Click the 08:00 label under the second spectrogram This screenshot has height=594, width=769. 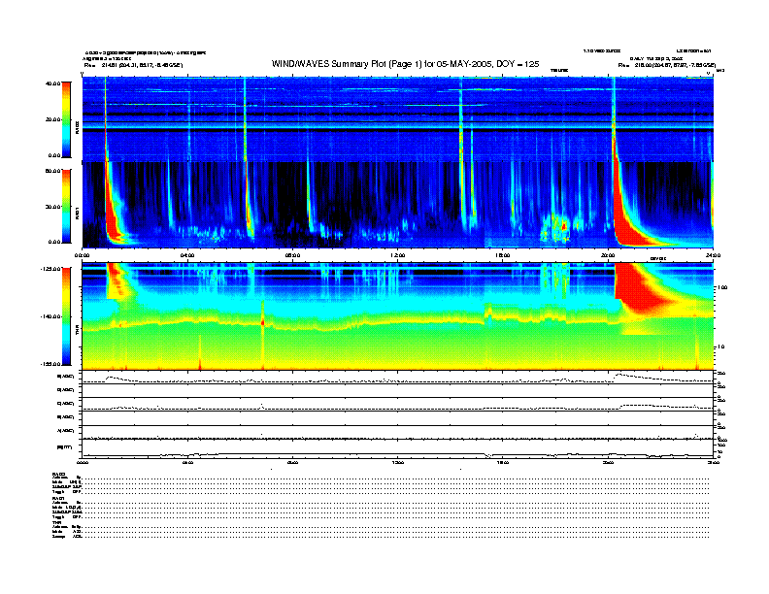pos(292,255)
